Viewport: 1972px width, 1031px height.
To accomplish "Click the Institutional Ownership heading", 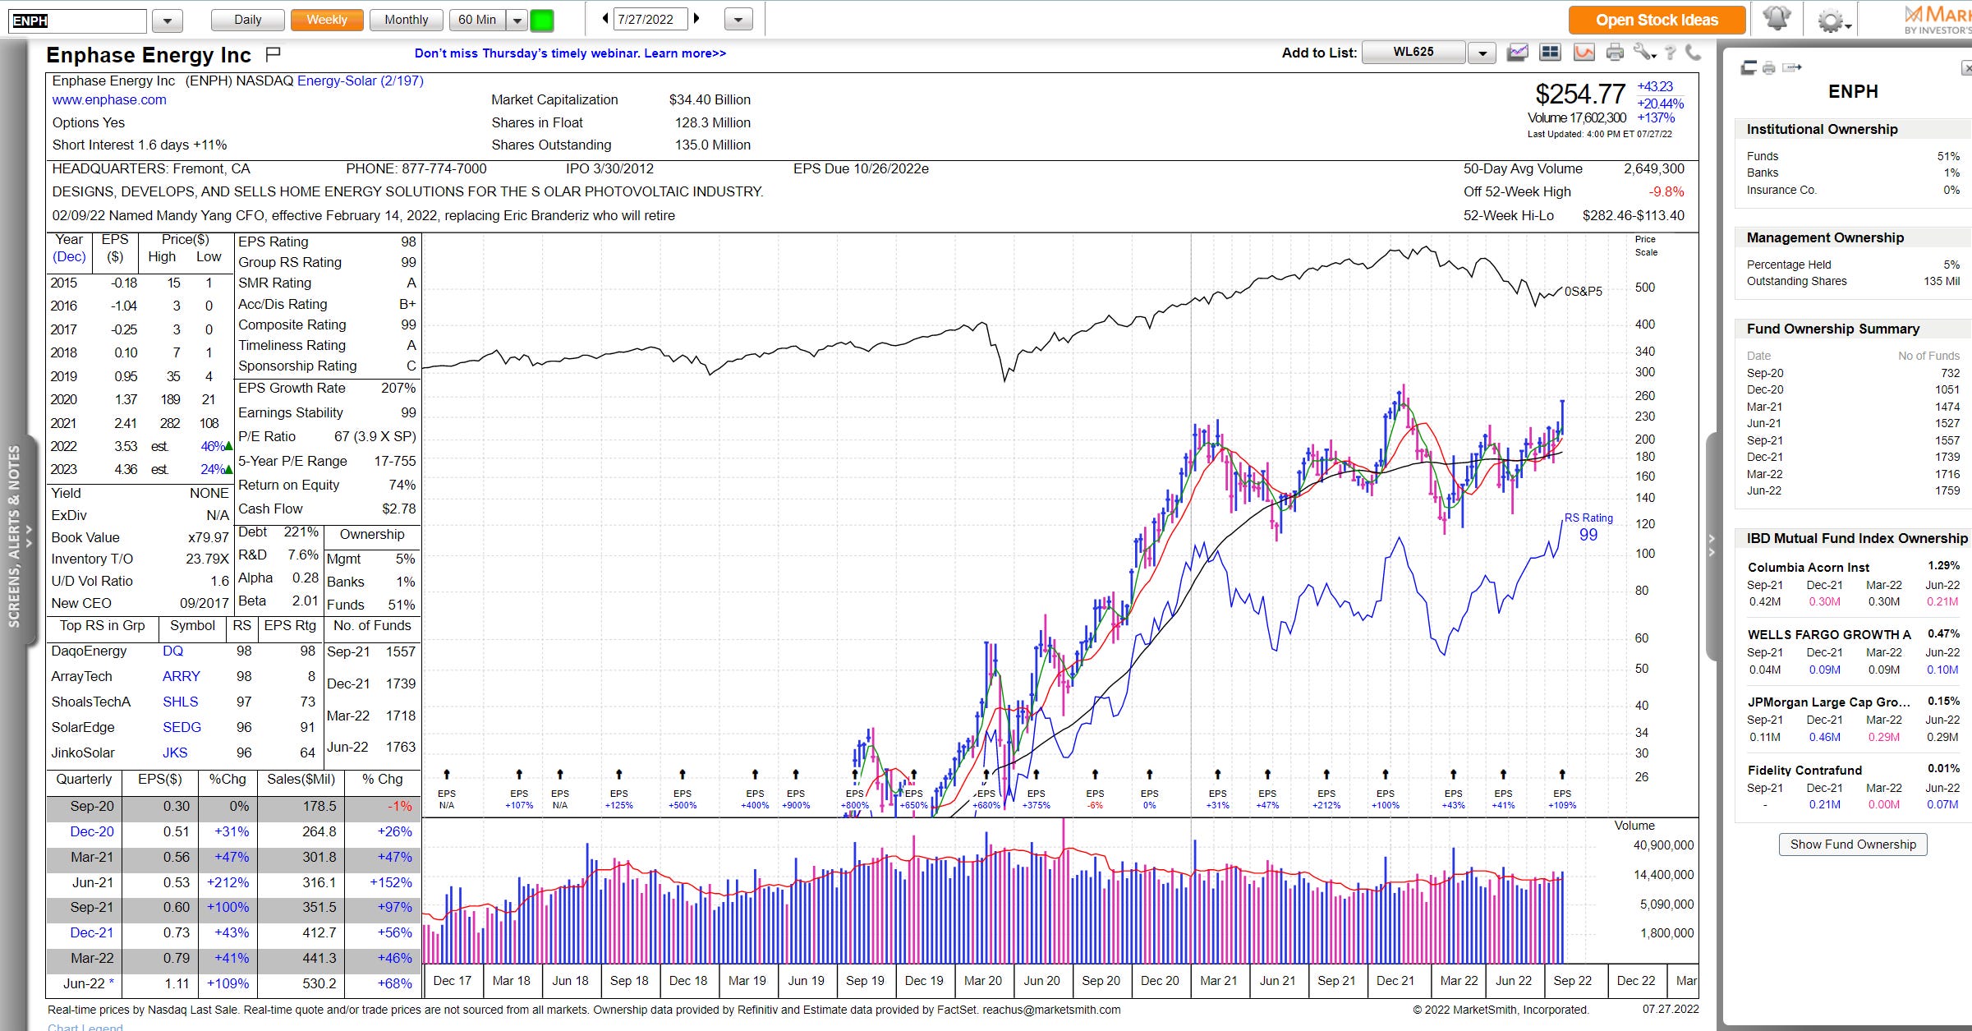I will 1822,130.
